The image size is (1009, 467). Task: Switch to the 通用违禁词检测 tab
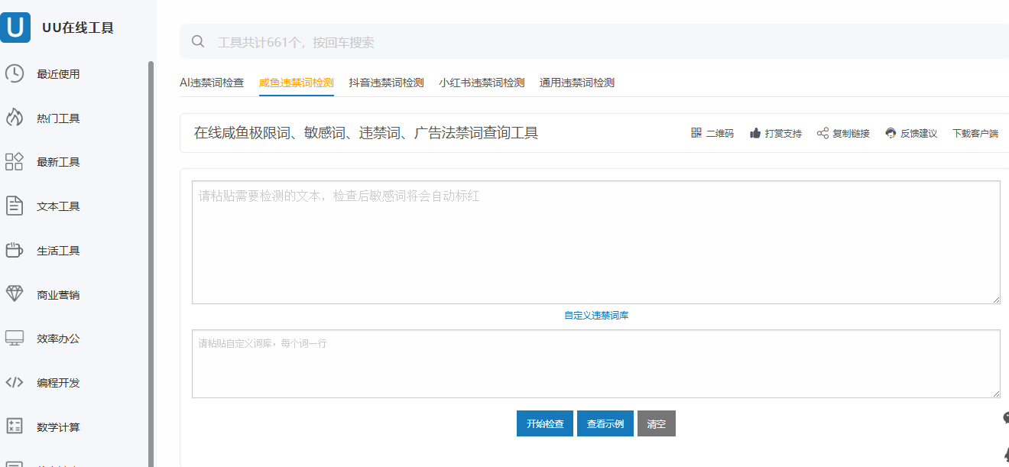577,83
